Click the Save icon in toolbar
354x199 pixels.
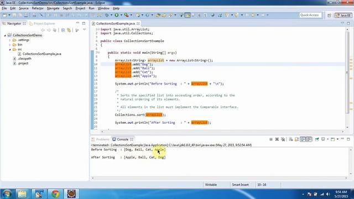(14, 15)
